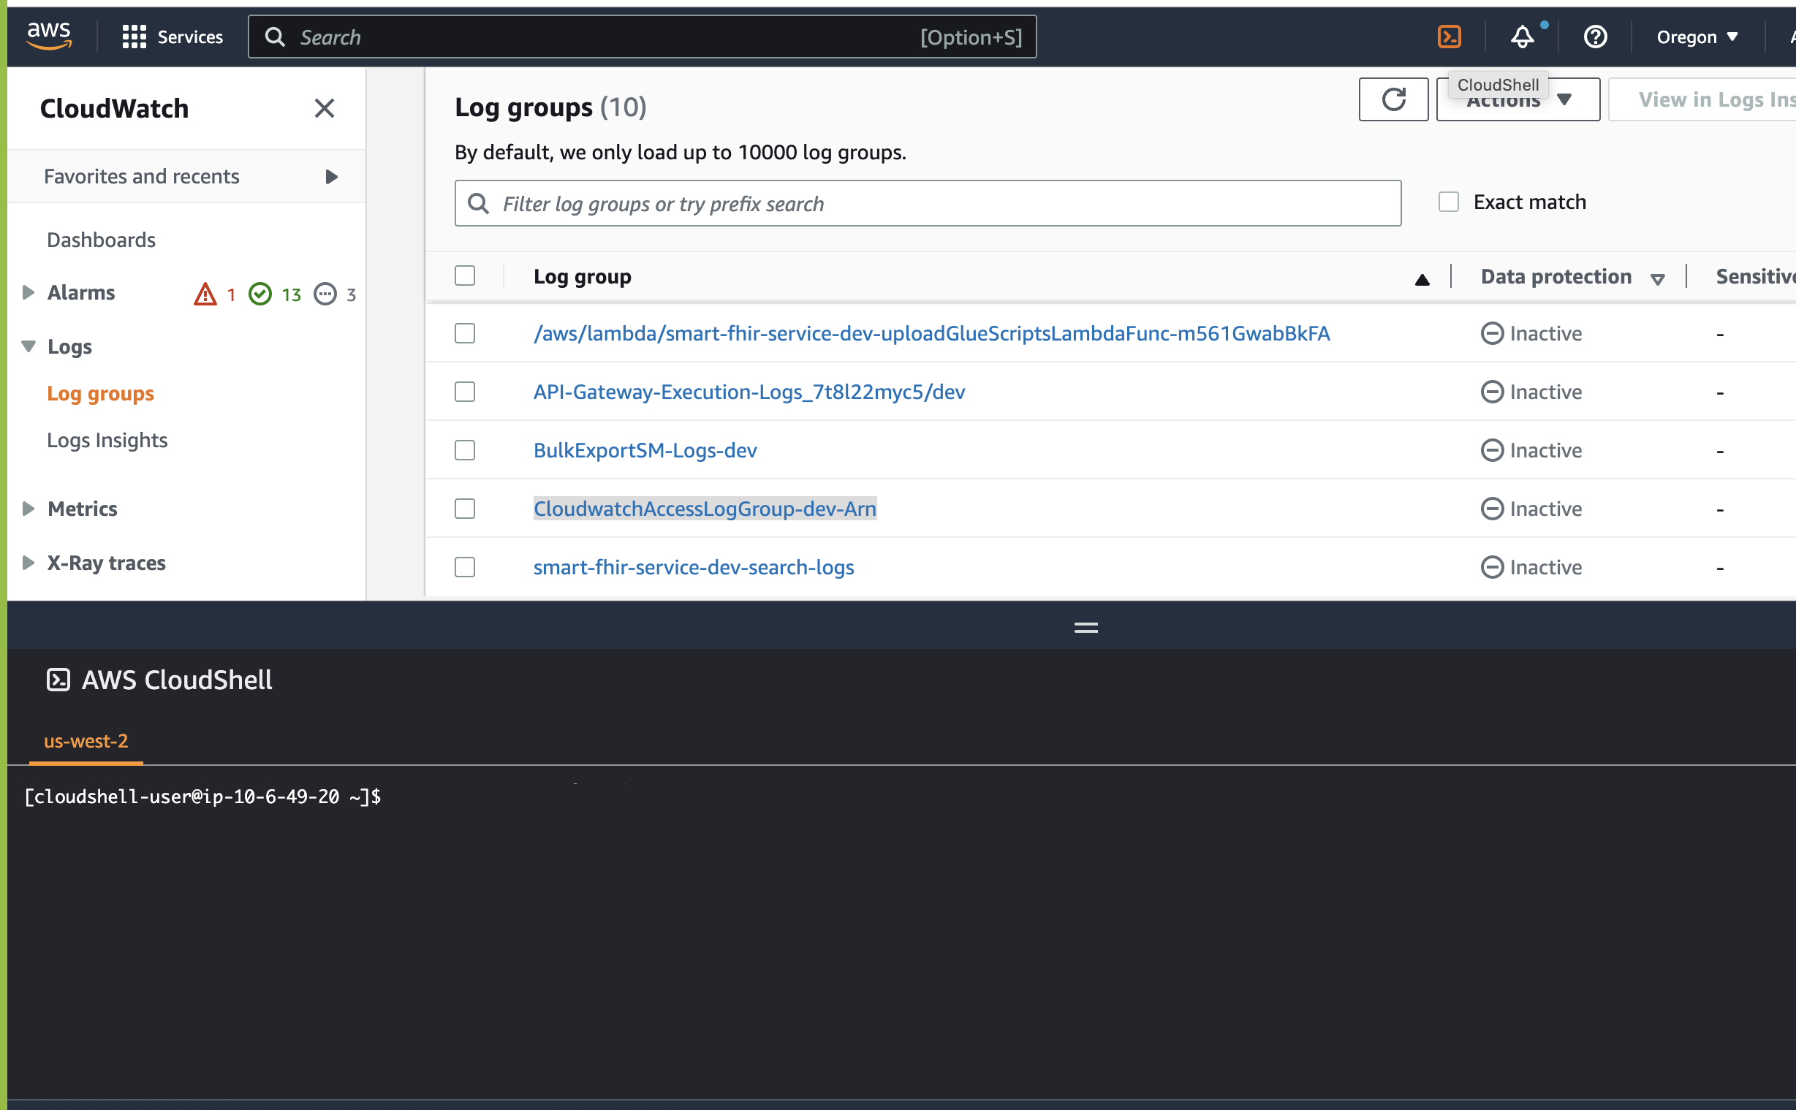Open API-Gateway-Execution-Logs_7t8l22myc5/dev link

point(749,391)
